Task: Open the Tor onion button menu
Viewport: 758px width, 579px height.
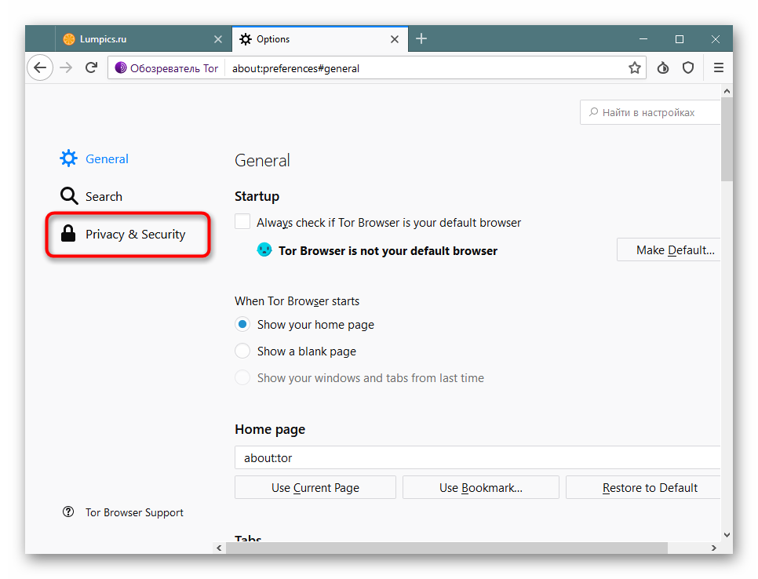Action: [x=663, y=68]
